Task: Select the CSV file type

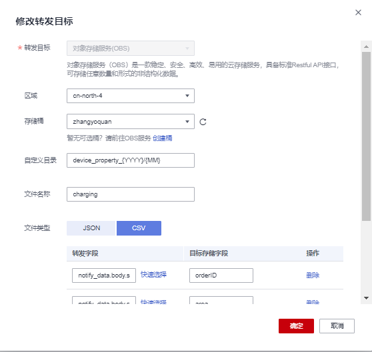Action: click(139, 228)
